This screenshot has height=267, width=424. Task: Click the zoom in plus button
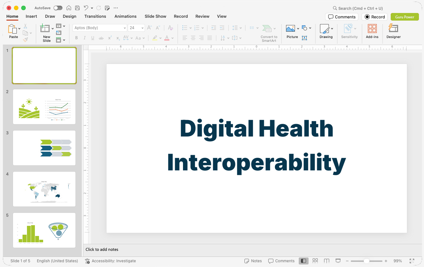click(386, 261)
